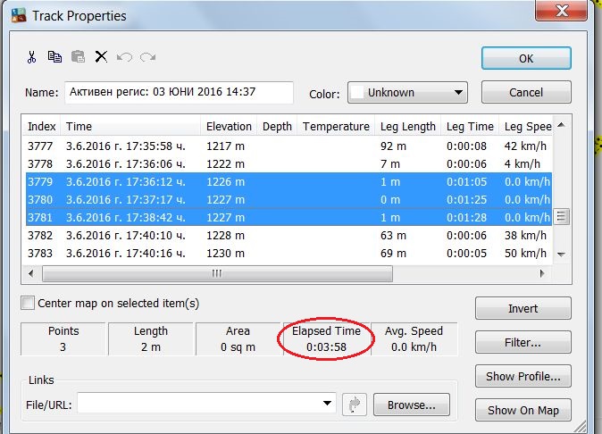
Task: Open the Color Unknown dropdown
Action: (x=407, y=93)
